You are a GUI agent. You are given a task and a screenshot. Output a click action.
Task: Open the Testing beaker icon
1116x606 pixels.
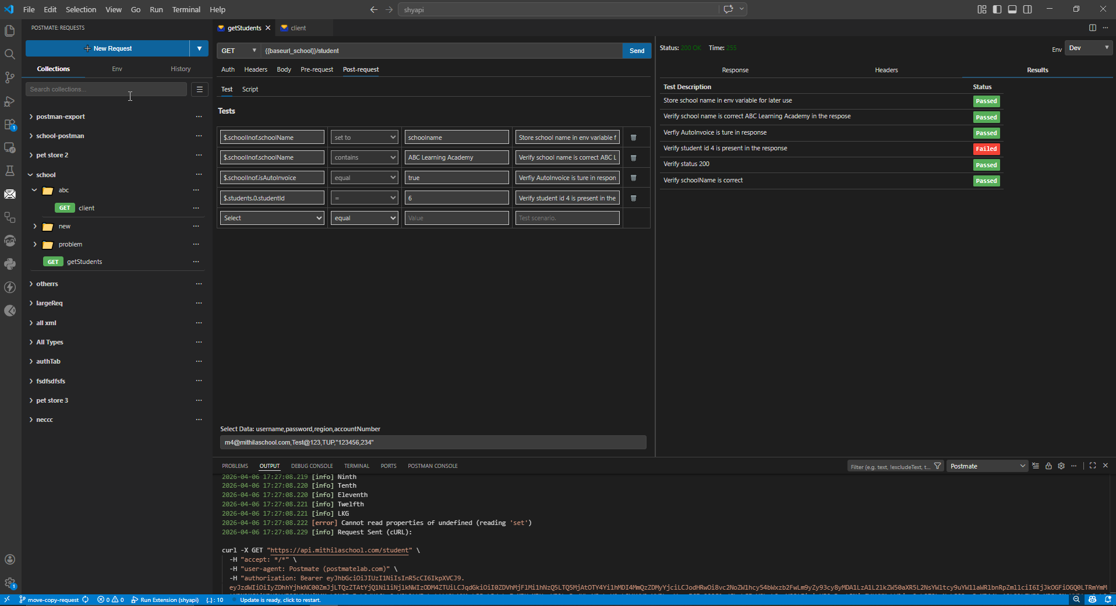pos(10,171)
